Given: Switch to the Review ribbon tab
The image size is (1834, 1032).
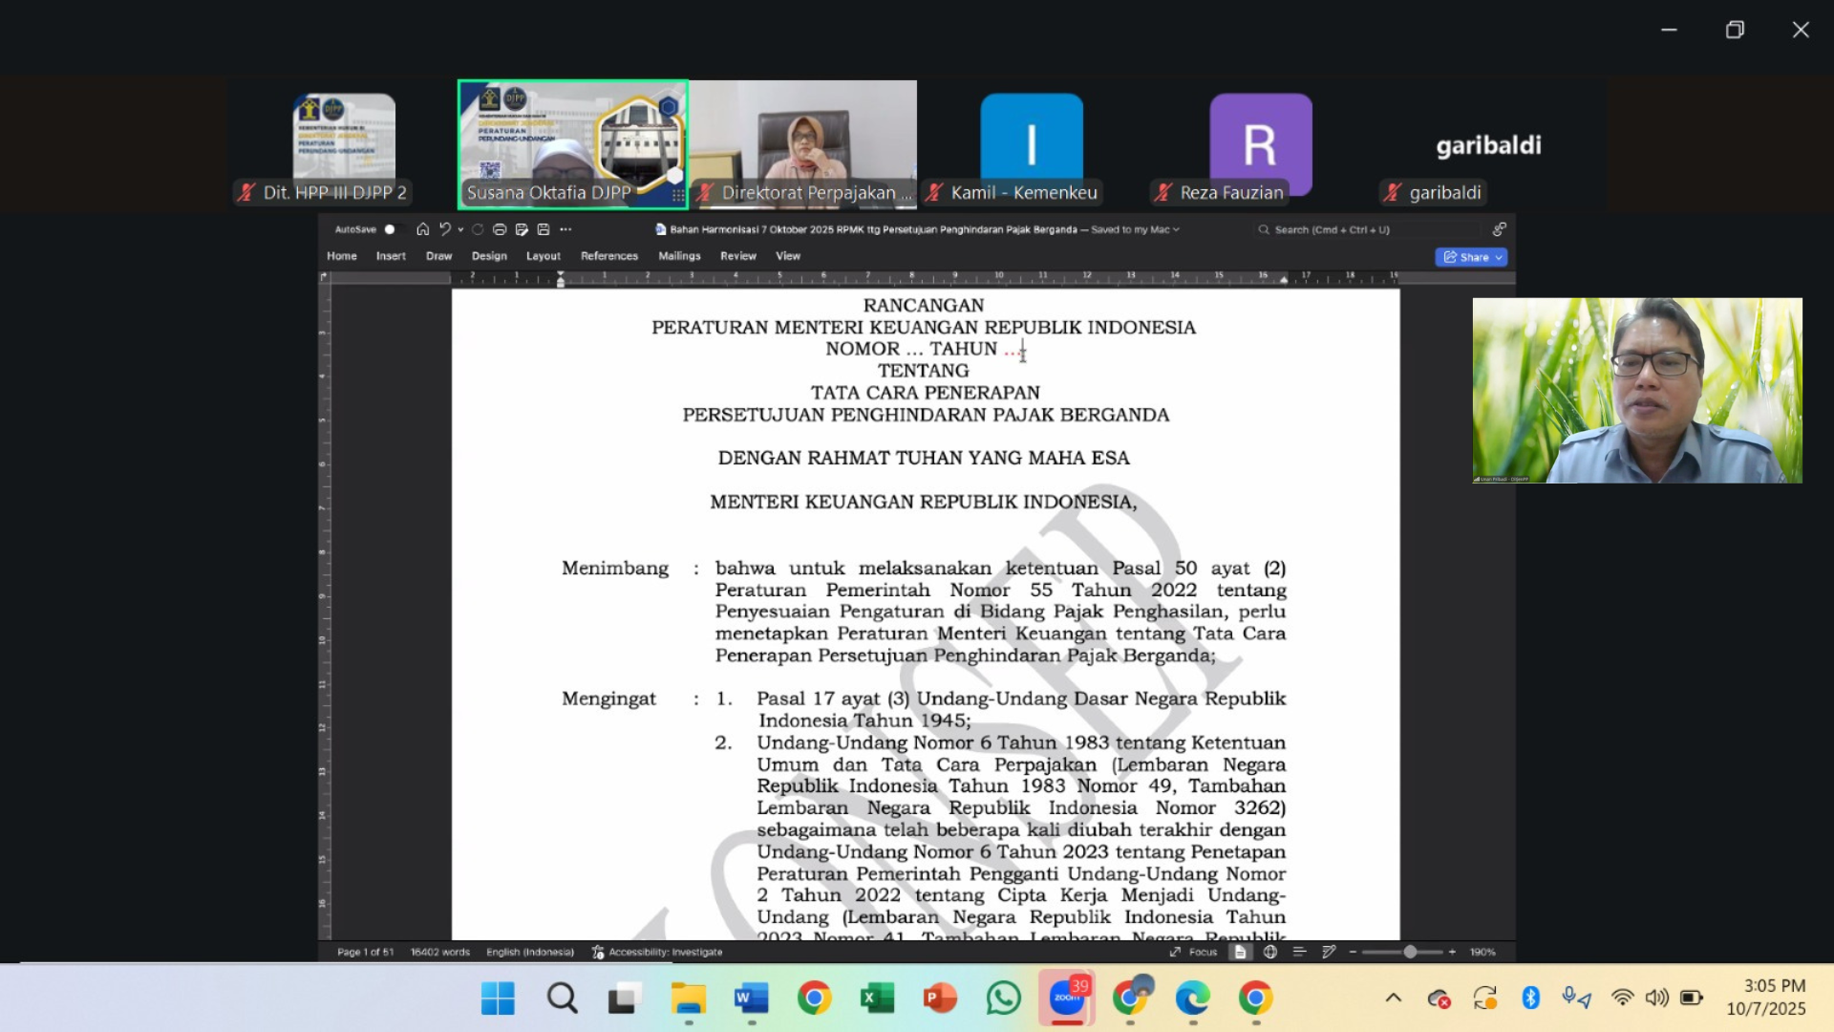Looking at the screenshot, I should pos(737,256).
